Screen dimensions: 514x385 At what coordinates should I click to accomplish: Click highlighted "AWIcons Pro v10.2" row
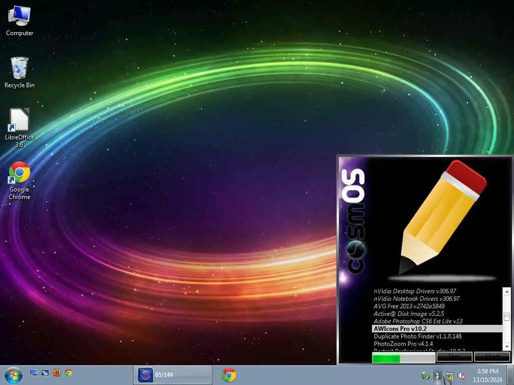[437, 329]
